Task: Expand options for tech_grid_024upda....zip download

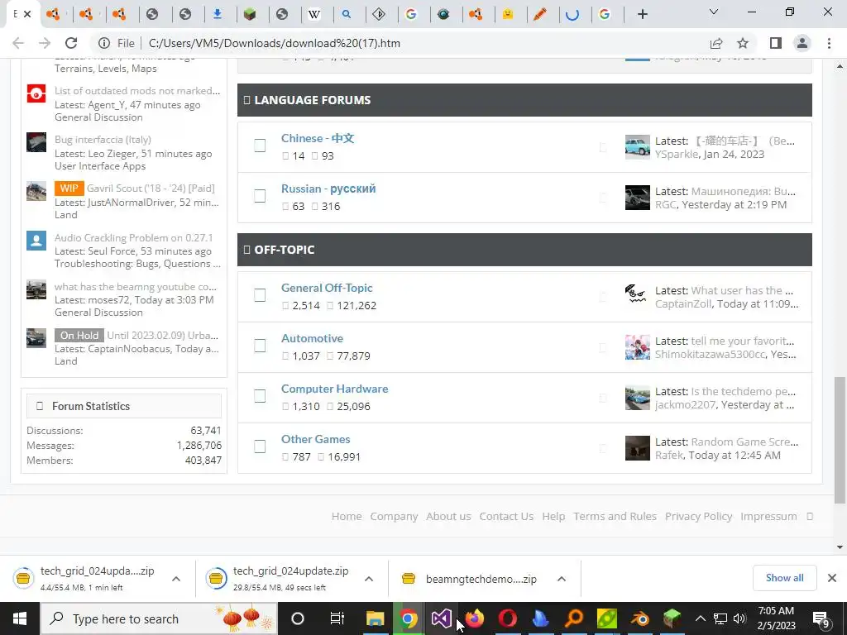Action: (x=176, y=579)
